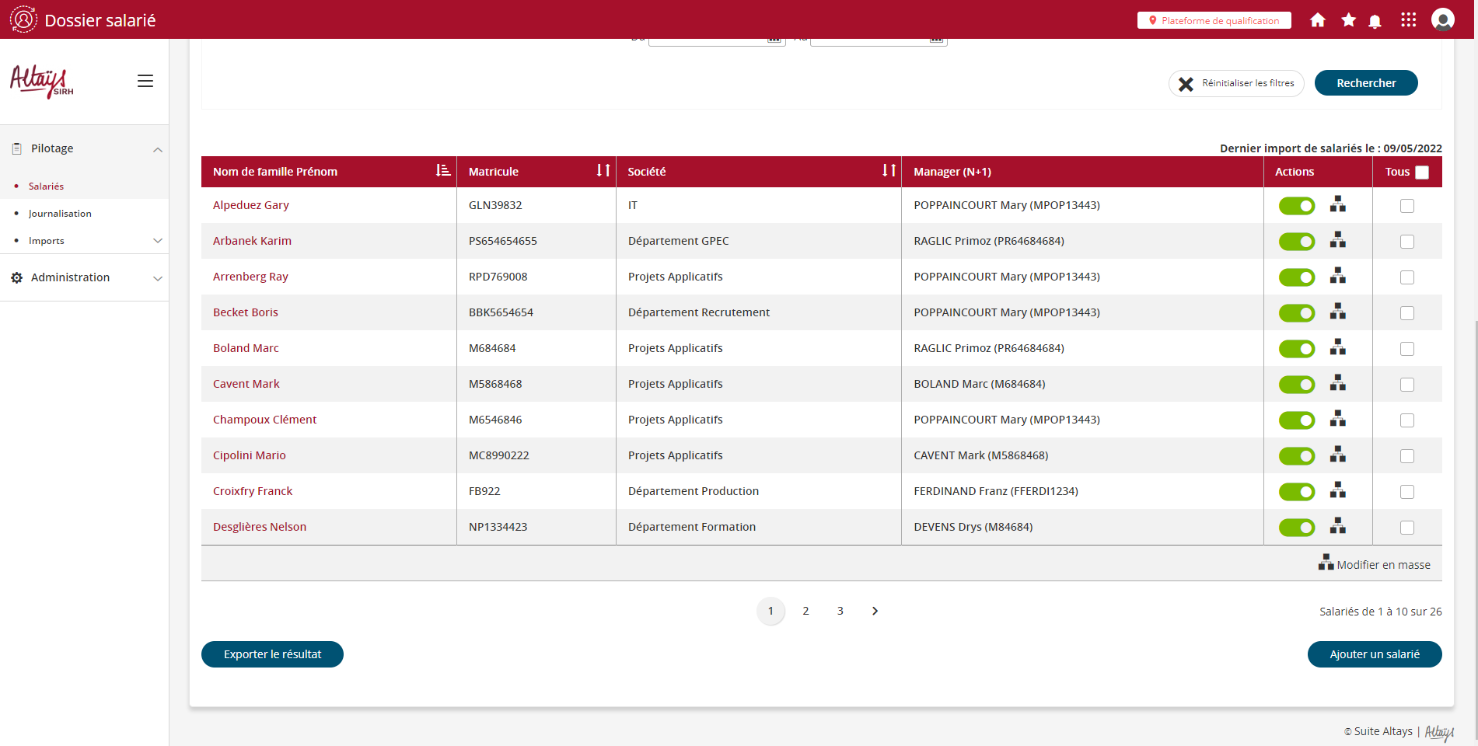Open org chart icon for Alpeduez Gary
This screenshot has width=1478, height=746.
[x=1337, y=204]
